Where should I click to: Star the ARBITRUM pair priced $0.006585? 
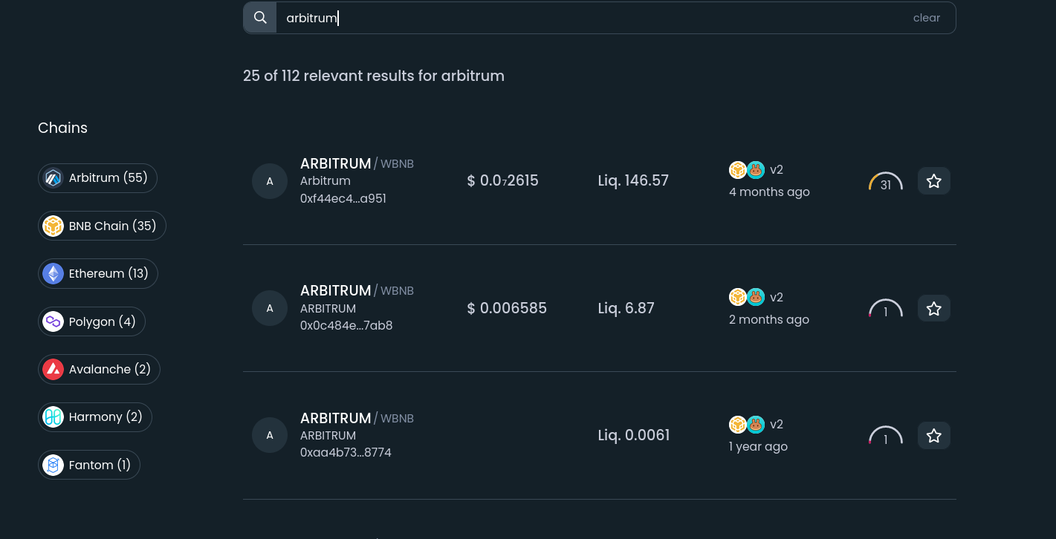(934, 308)
